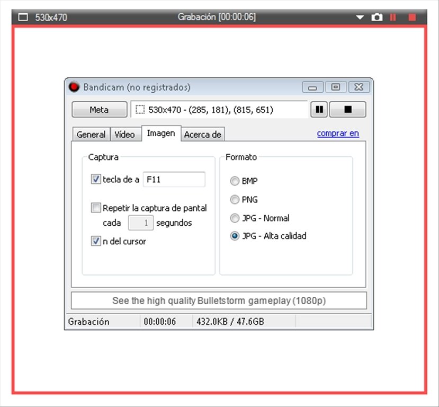Open the comprar en link
This screenshot has width=439, height=407.
(x=338, y=134)
